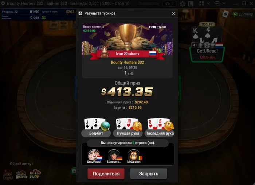Image resolution: width=255 pixels, height=185 pixels.
Task: View the Бэд-бит hand cards
Action: pos(96,127)
